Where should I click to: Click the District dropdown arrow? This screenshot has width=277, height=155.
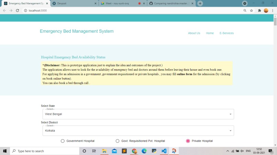(230, 131)
